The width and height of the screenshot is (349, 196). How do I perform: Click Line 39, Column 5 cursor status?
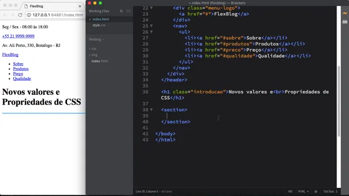coord(147,191)
